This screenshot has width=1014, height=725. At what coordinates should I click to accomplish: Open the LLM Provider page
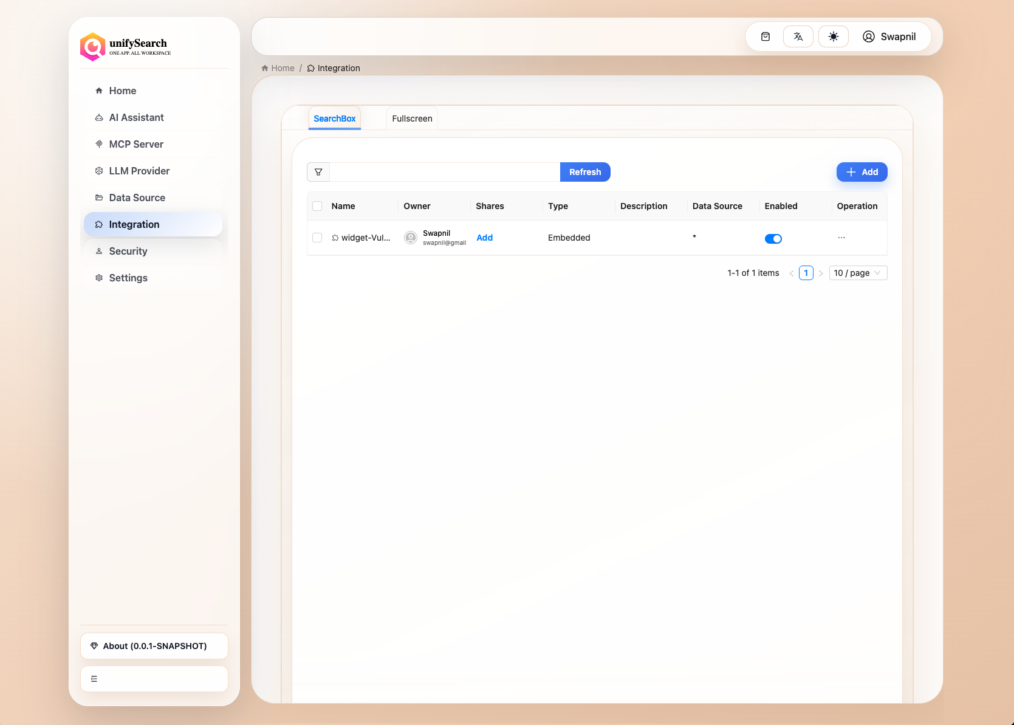[139, 171]
